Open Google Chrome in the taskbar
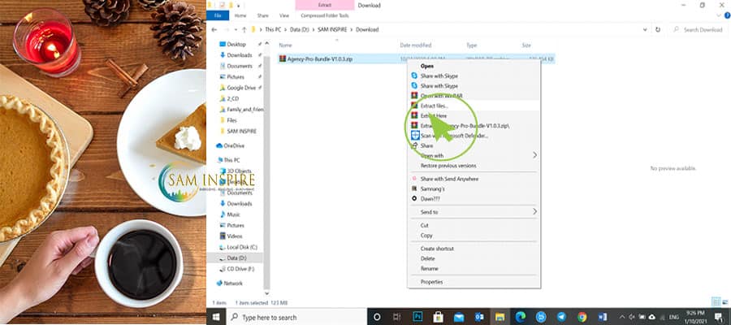Screen dimensions: 731x325 coord(582,317)
